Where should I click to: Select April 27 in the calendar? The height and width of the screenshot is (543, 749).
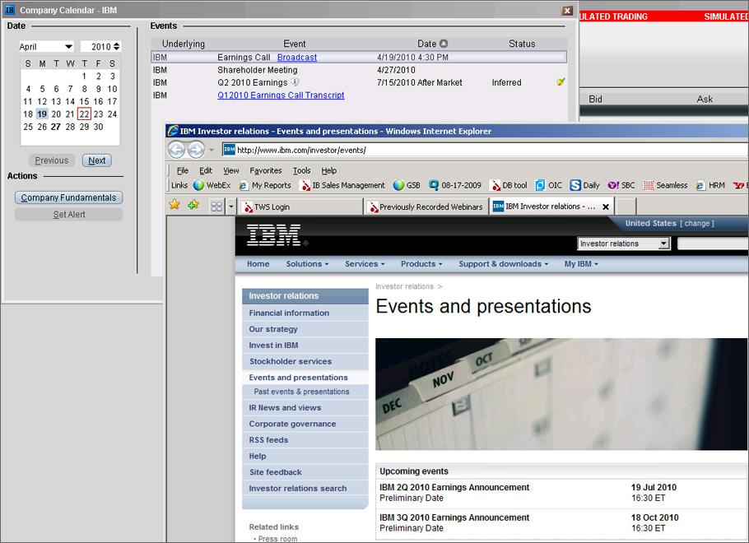56,127
